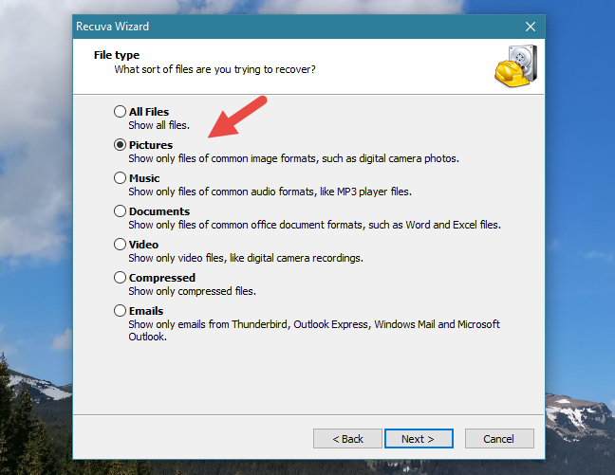The width and height of the screenshot is (615, 475).
Task: Click the 'What sort of files' question text
Action: [x=214, y=69]
